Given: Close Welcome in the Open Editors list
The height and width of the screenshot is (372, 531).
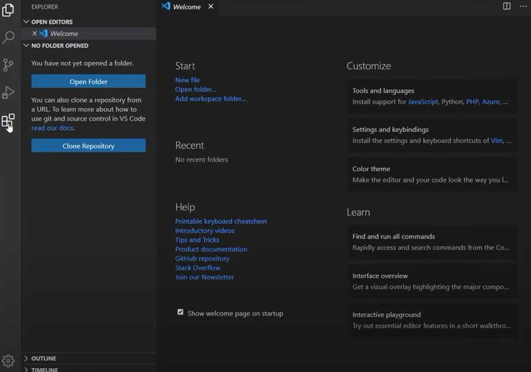Looking at the screenshot, I should (x=34, y=33).
